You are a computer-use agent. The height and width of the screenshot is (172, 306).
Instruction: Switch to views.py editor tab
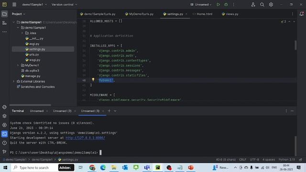coord(230,14)
